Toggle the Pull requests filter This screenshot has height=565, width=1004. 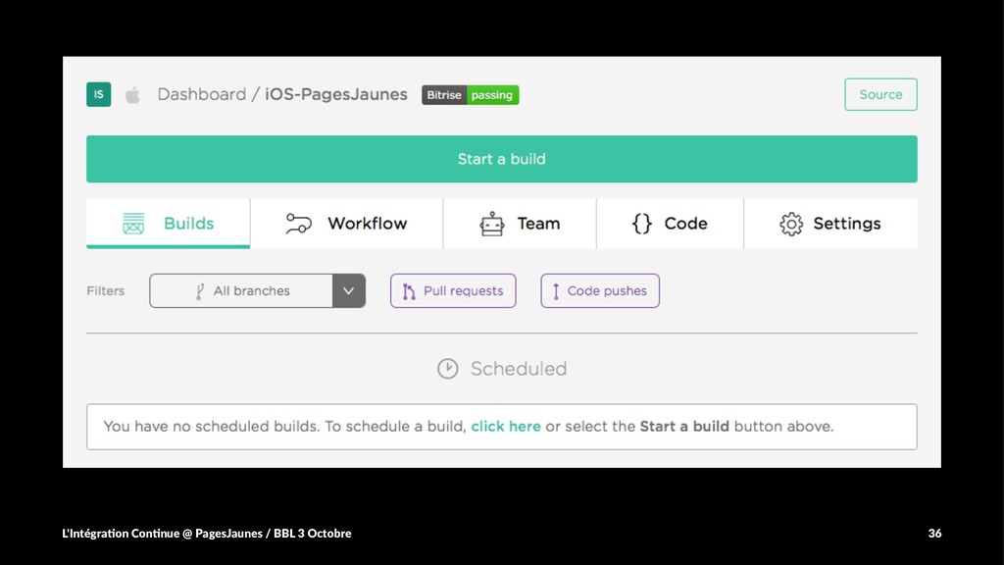[x=453, y=290]
